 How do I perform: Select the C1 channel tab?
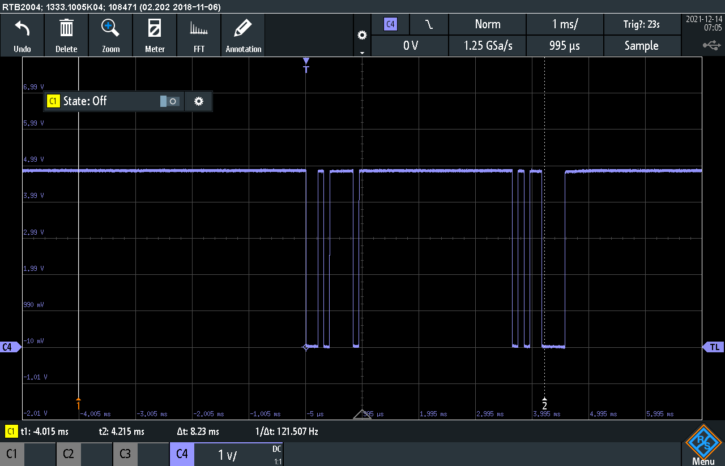(x=27, y=454)
